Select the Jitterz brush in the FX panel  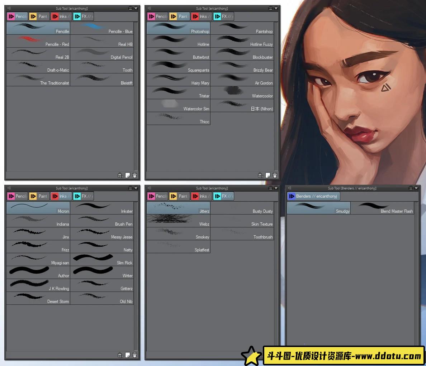[178, 208]
